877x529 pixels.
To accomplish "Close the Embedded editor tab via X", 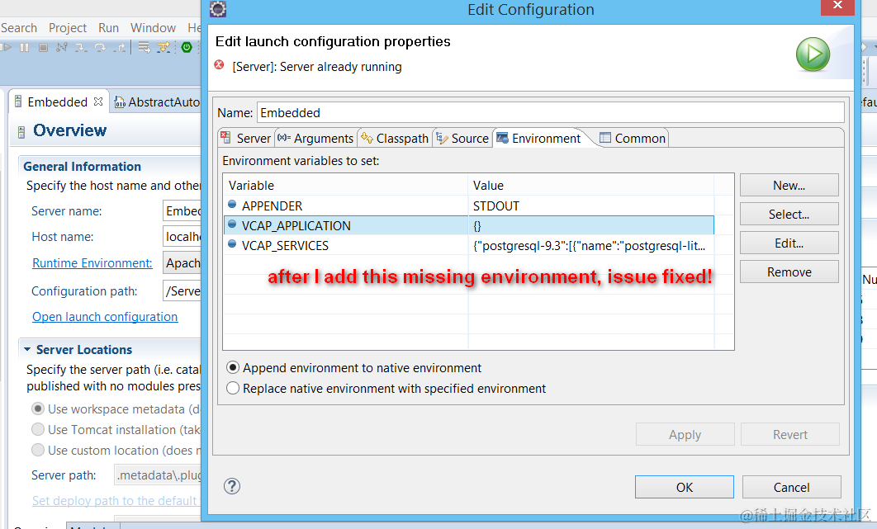I will [x=98, y=102].
